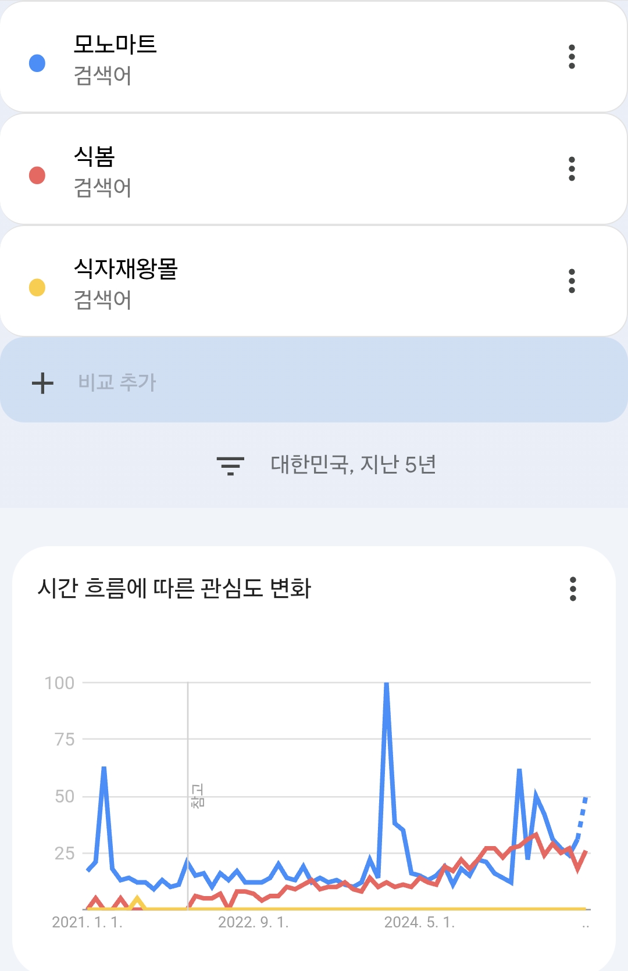Edit the 모노마트 search term
The image size is (628, 971).
[x=115, y=45]
